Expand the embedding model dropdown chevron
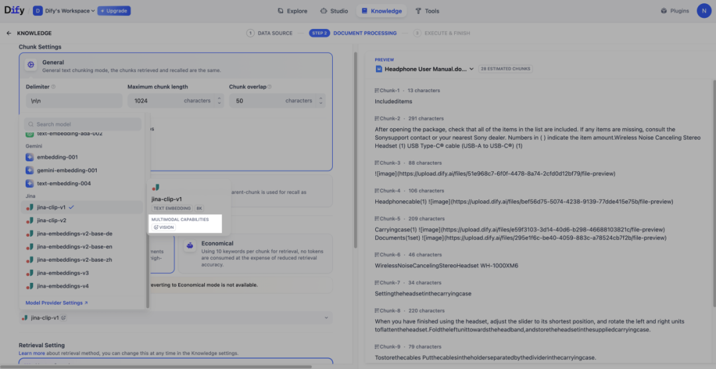Viewport: 716px width, 369px height. click(326, 317)
